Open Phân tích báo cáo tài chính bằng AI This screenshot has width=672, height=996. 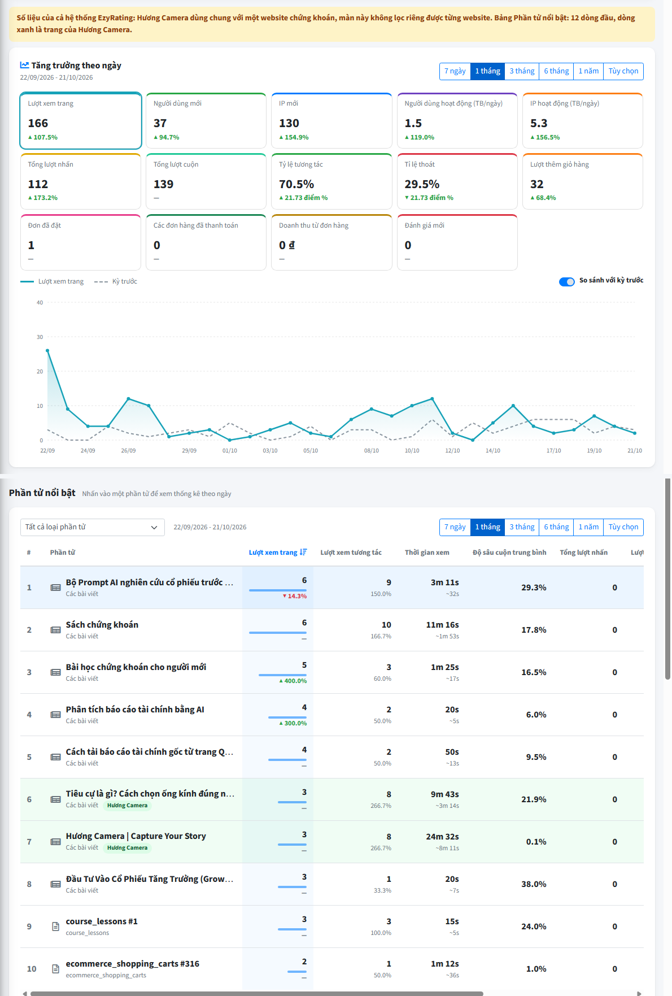point(332,715)
